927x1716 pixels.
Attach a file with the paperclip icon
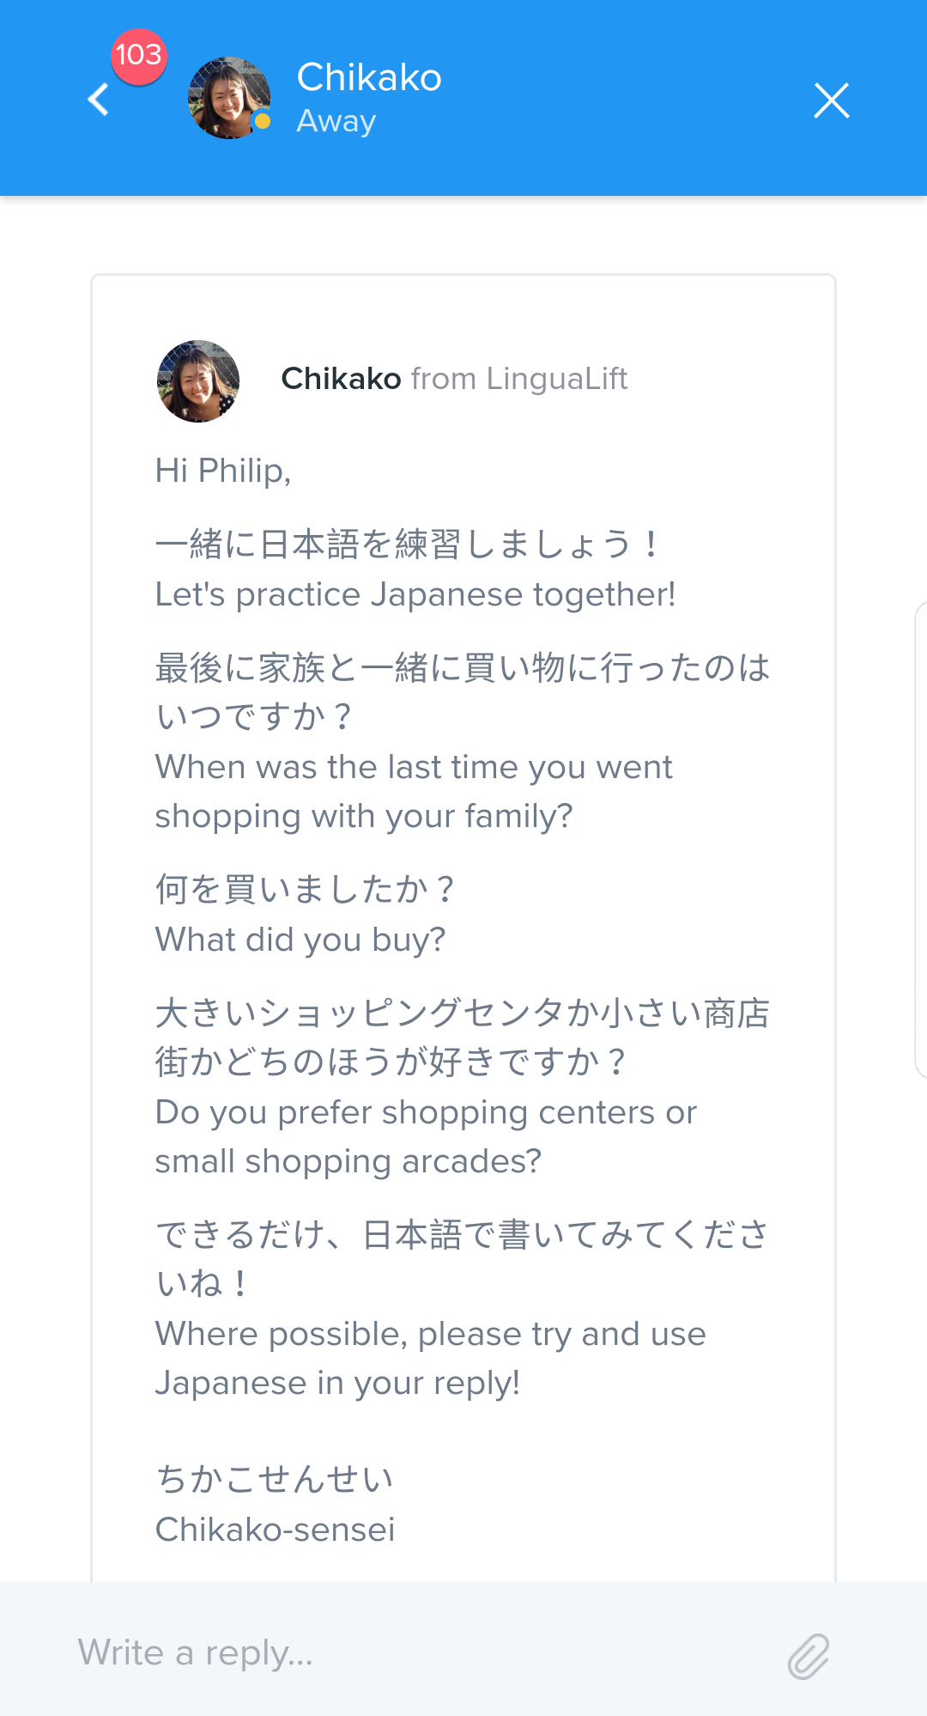pos(809,1656)
